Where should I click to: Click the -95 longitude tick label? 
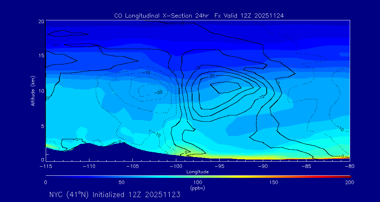(219, 167)
